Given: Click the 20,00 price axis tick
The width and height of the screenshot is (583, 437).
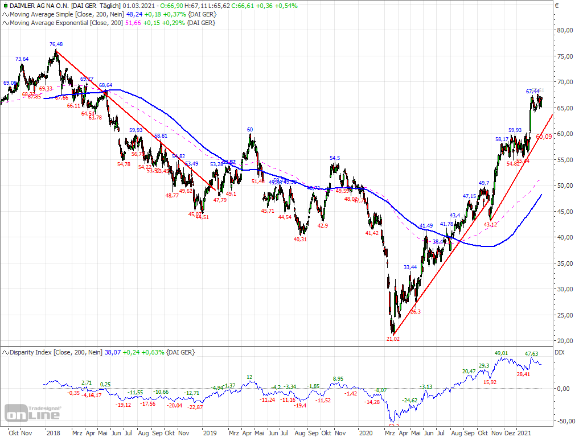Looking at the screenshot, I should pos(565,341).
